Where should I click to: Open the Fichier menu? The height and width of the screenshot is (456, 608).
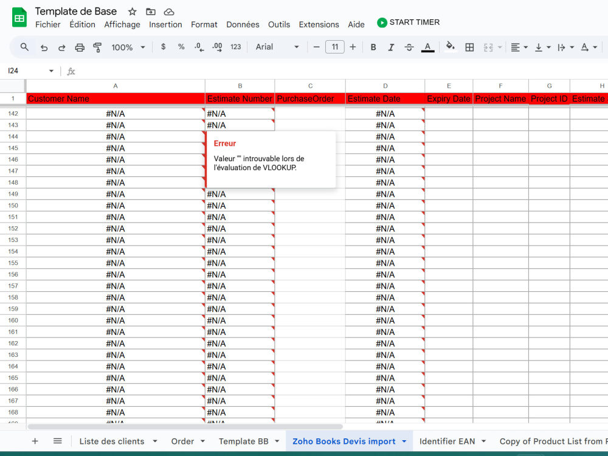tap(47, 24)
